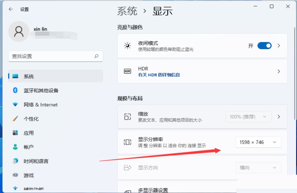
Task: Click the 时间和语言 sidebar icon
Action: (16, 161)
